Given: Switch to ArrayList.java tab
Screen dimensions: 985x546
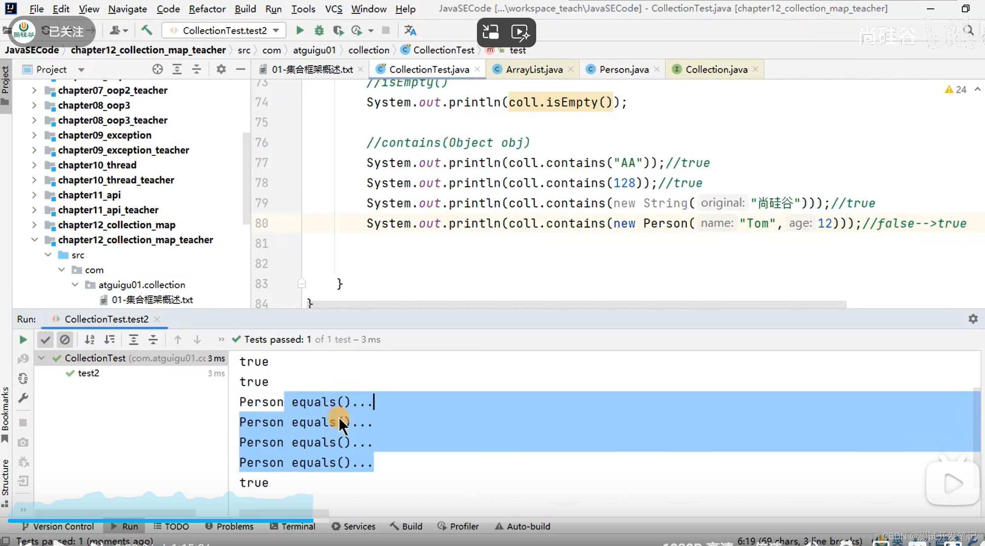Looking at the screenshot, I should (x=534, y=70).
